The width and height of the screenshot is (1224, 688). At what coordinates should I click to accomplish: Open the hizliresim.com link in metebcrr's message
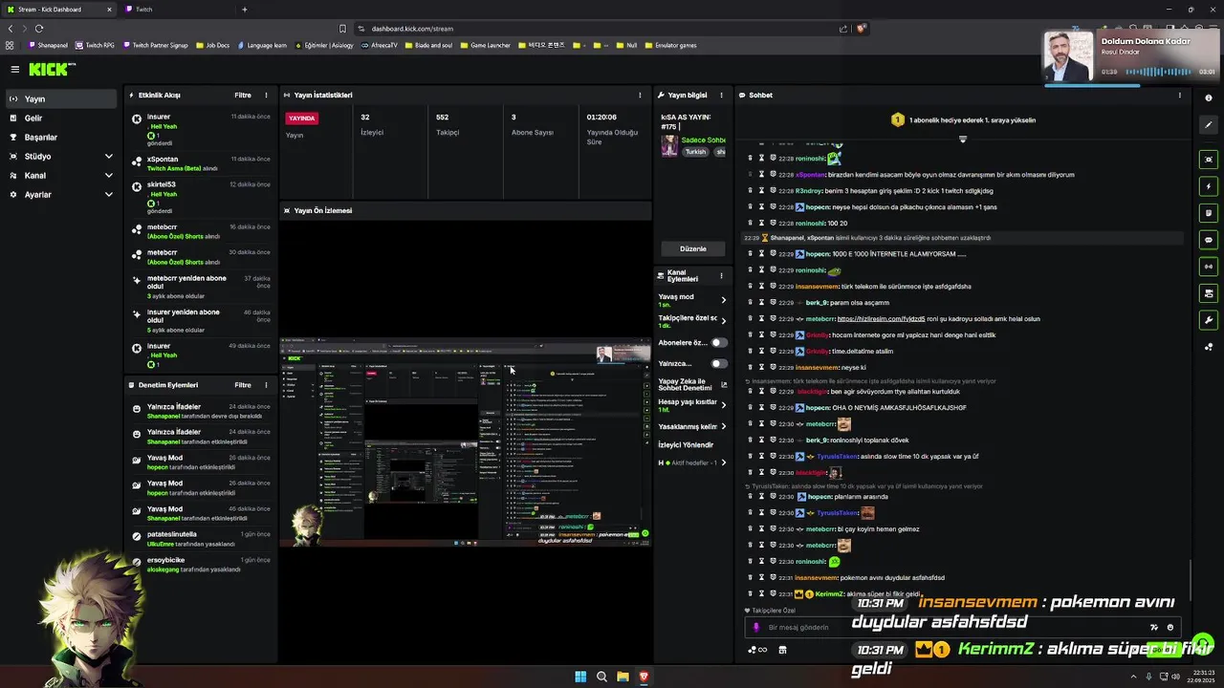coord(881,318)
